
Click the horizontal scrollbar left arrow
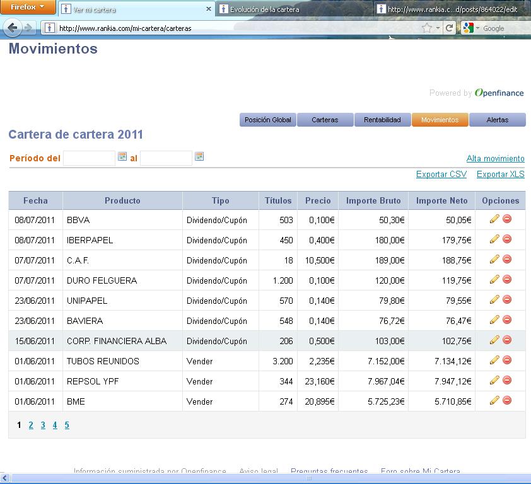pos(5,478)
